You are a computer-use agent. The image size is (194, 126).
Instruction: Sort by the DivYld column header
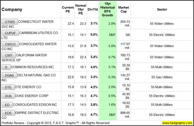pyautogui.click(x=92, y=10)
